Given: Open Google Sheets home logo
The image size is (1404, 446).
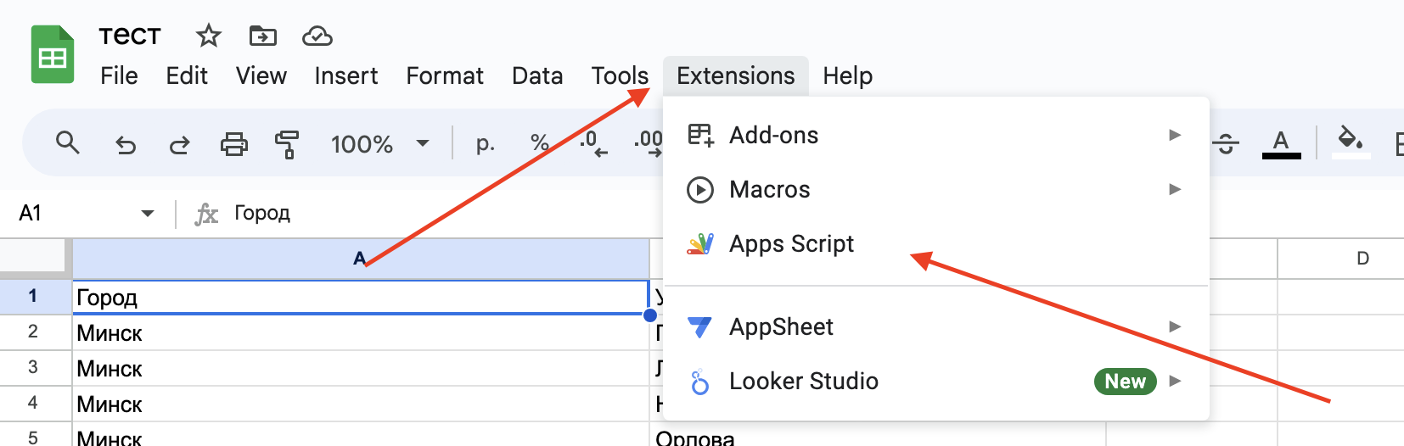Looking at the screenshot, I should click(53, 55).
